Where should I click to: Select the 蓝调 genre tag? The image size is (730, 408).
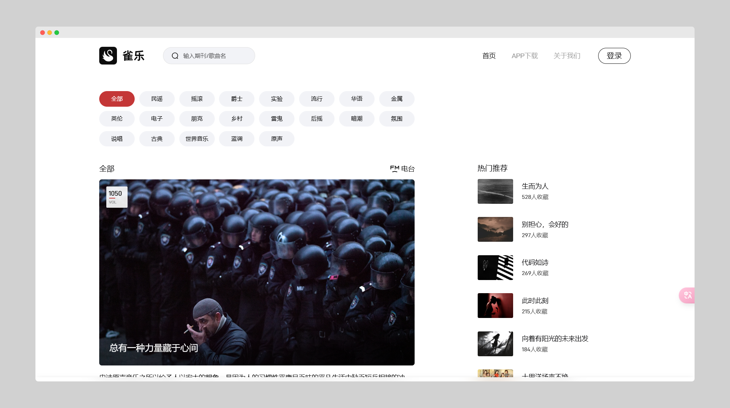pyautogui.click(x=237, y=139)
